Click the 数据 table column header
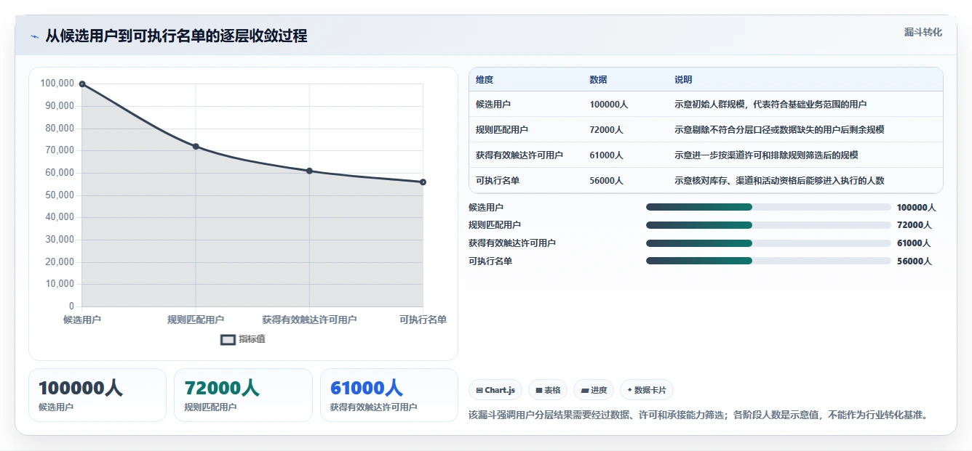The width and height of the screenshot is (972, 451). tap(598, 80)
